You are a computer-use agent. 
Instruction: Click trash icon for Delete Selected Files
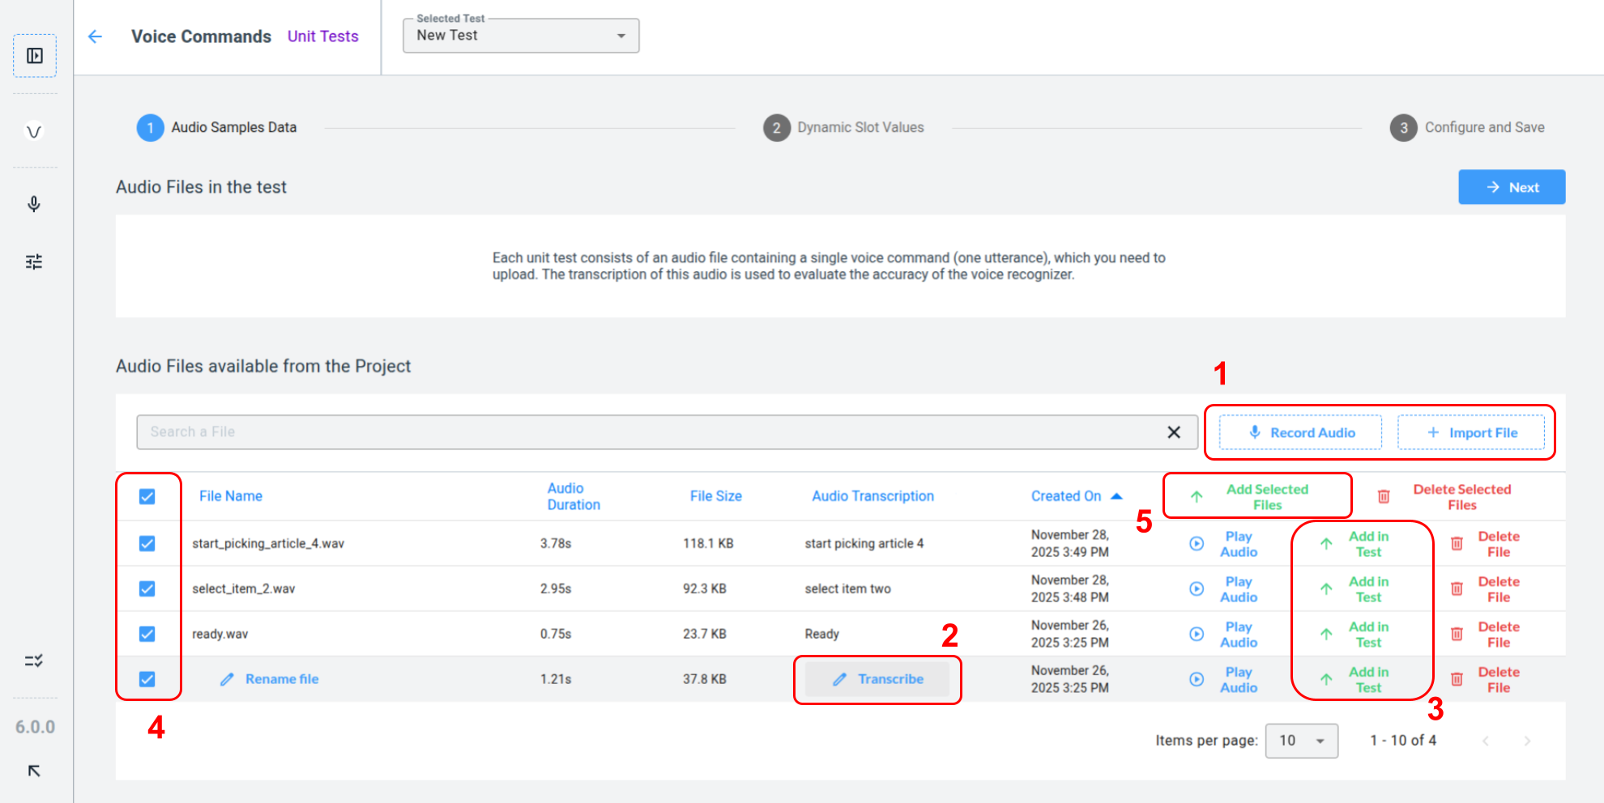tap(1384, 497)
